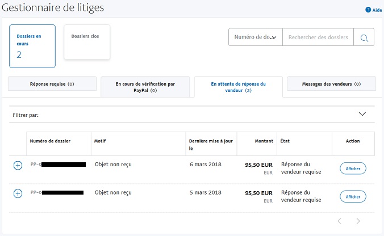This screenshot has height=236, width=384.
Task: Open the Messages des vendeurs tab
Action: coord(331,84)
